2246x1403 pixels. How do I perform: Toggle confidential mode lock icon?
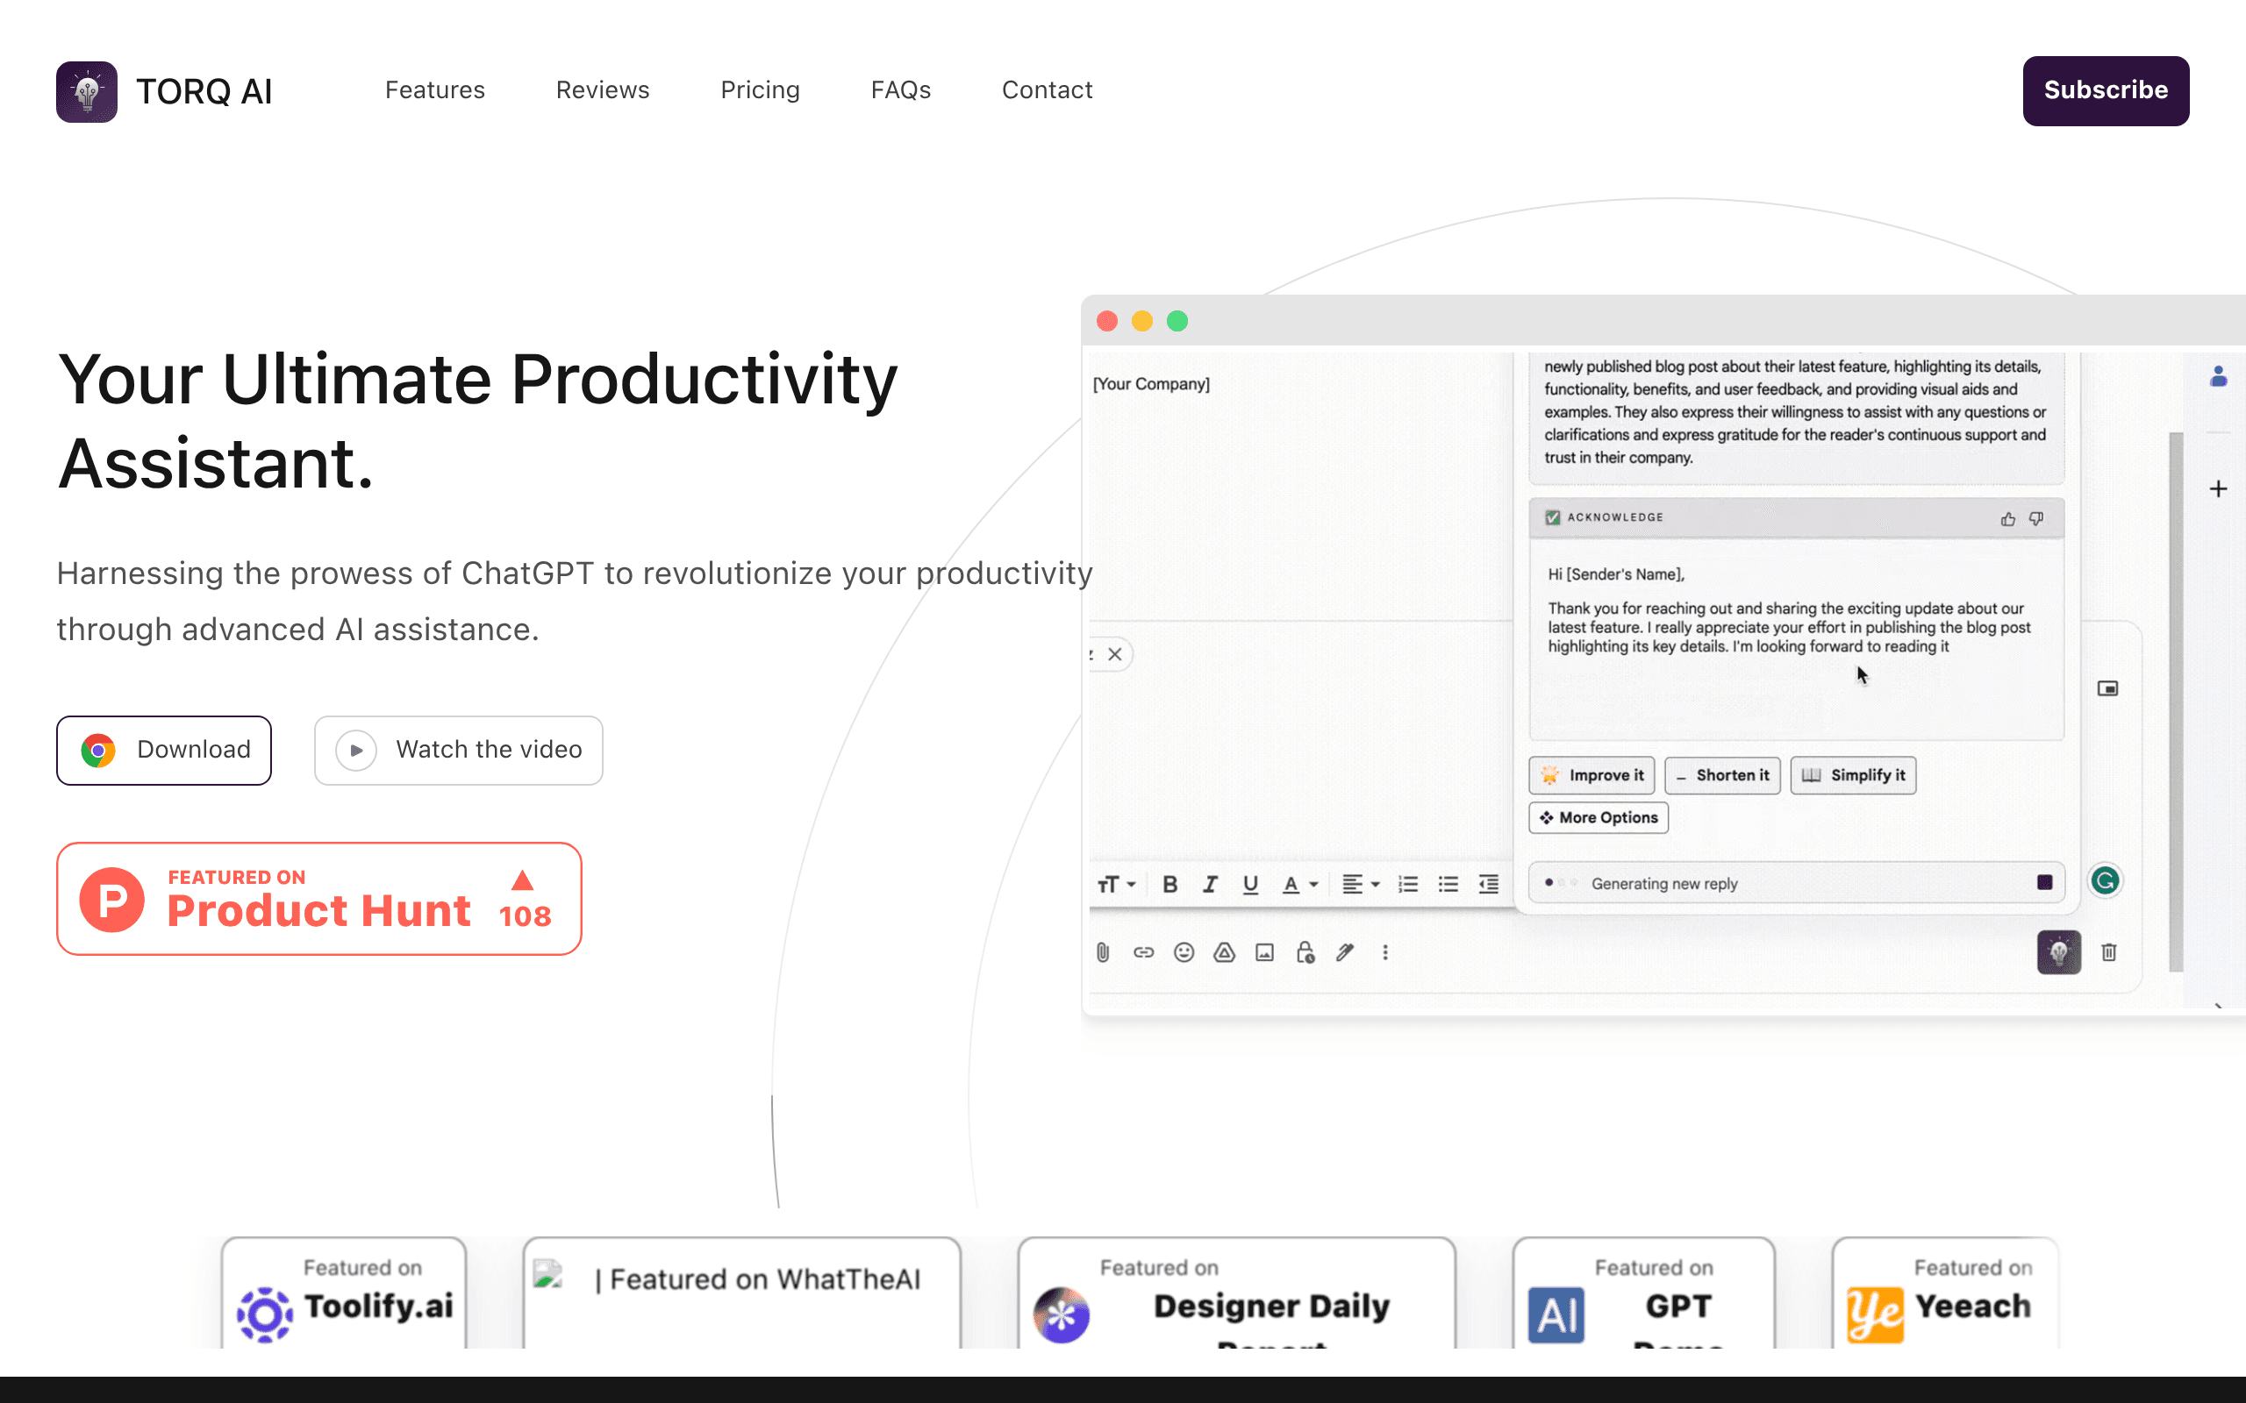point(1305,952)
